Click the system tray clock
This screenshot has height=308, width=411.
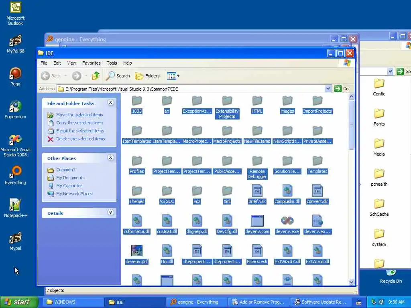[396, 302]
